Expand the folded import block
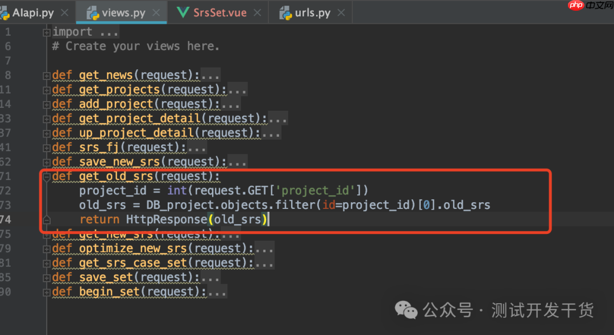Image resolution: width=614 pixels, height=335 pixels. 47,32
